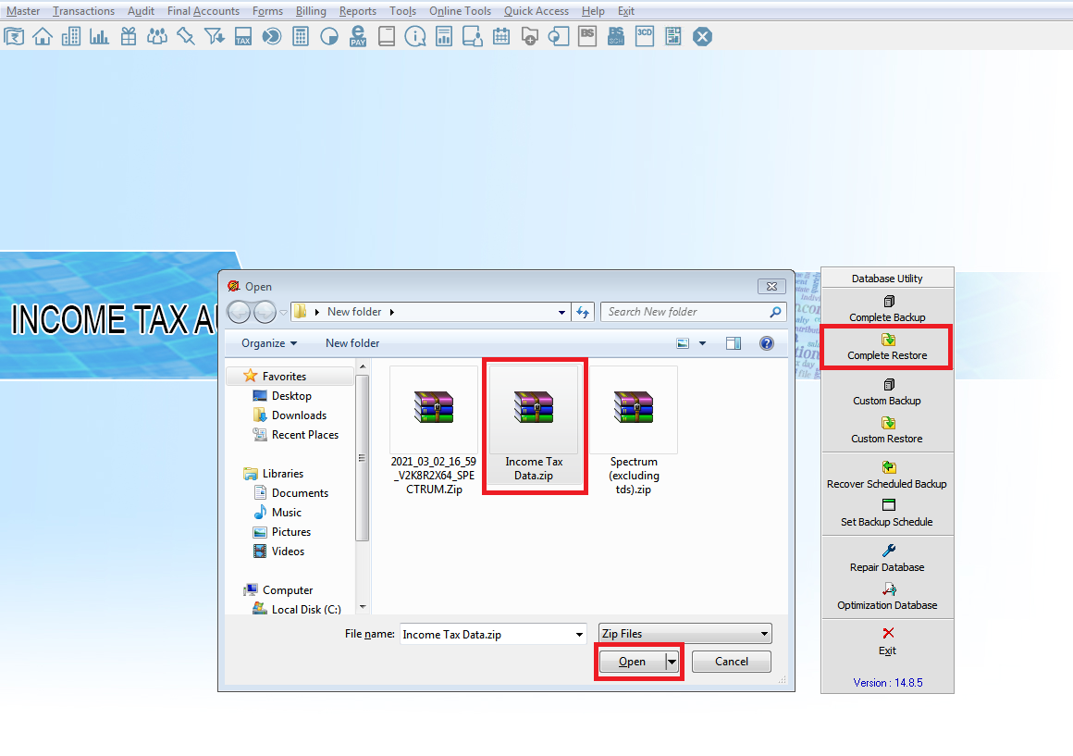Screen dimensions: 1073x756
Task: Open the Zip Files type dropdown
Action: point(685,634)
